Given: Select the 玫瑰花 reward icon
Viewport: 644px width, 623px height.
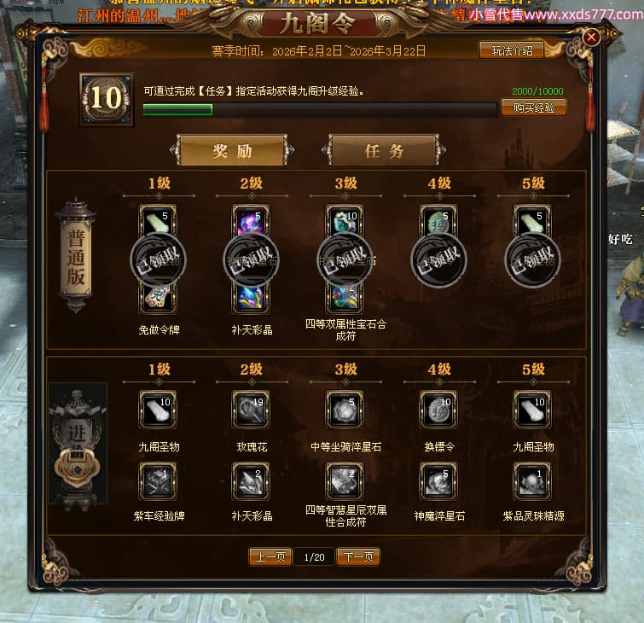Looking at the screenshot, I should coord(252,410).
